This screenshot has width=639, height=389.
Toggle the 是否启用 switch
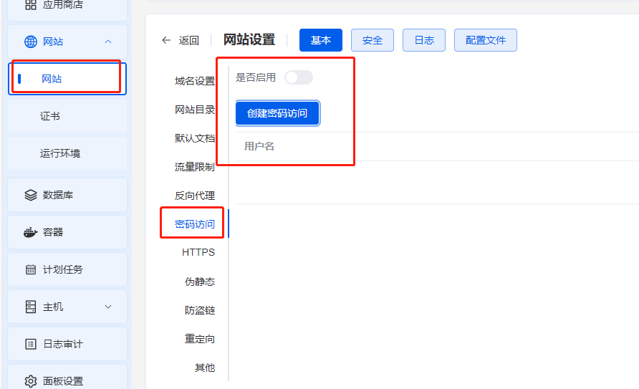click(x=298, y=77)
